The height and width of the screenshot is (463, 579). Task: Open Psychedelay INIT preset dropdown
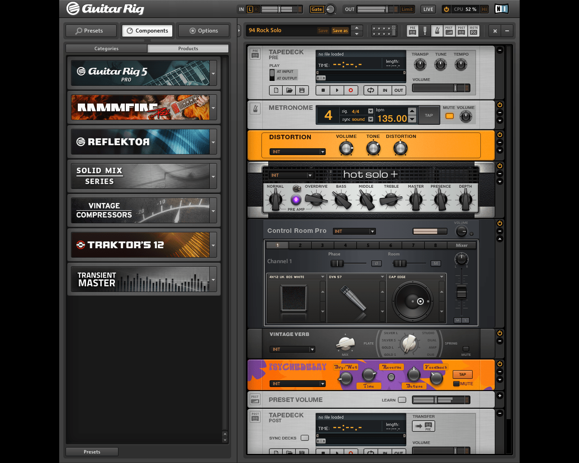(298, 384)
